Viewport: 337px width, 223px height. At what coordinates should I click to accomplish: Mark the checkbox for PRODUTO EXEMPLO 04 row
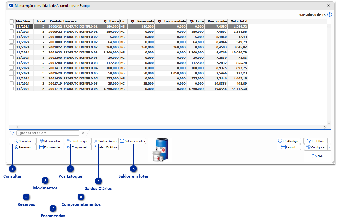point(12,68)
